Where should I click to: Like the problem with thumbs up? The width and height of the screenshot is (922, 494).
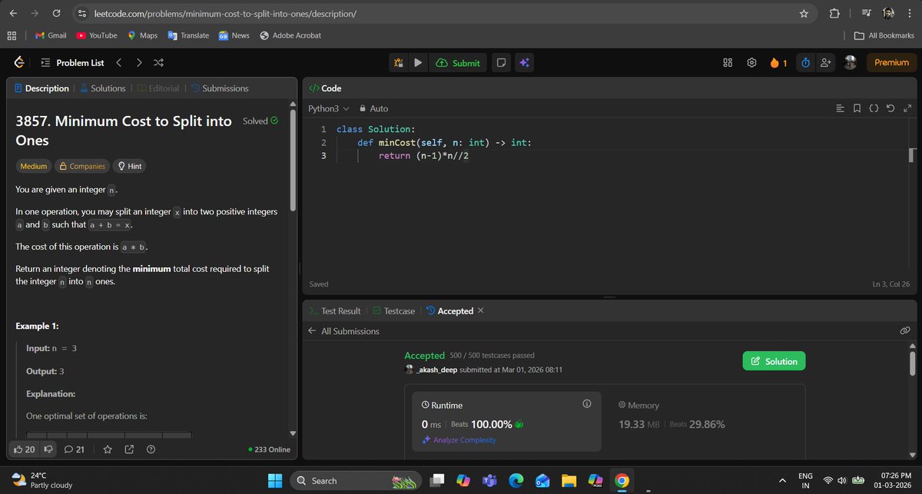[25, 449]
